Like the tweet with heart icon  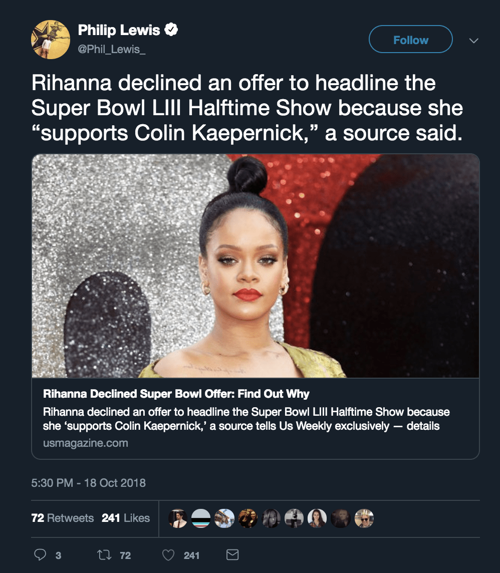[169, 555]
